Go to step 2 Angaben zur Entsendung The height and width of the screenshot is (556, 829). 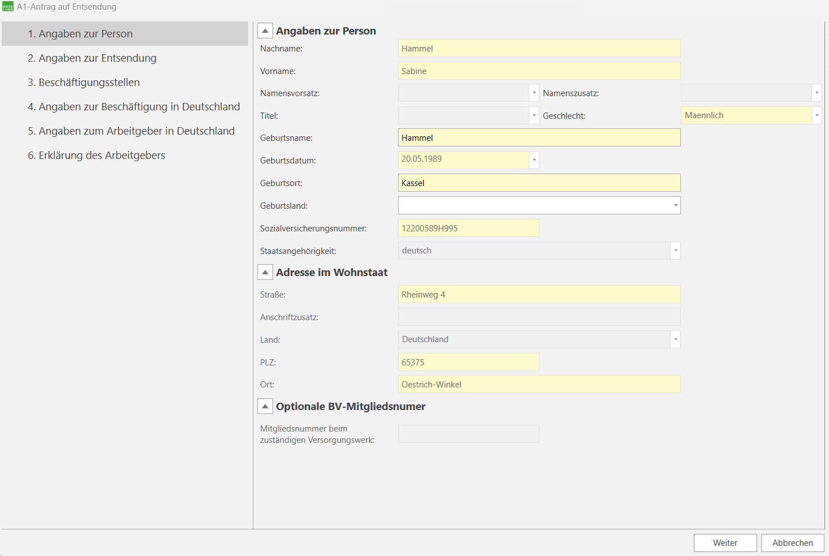tap(92, 58)
